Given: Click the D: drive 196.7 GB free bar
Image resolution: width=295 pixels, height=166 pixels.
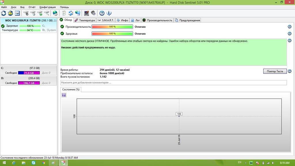Looking at the screenshot, I should 29,83.
